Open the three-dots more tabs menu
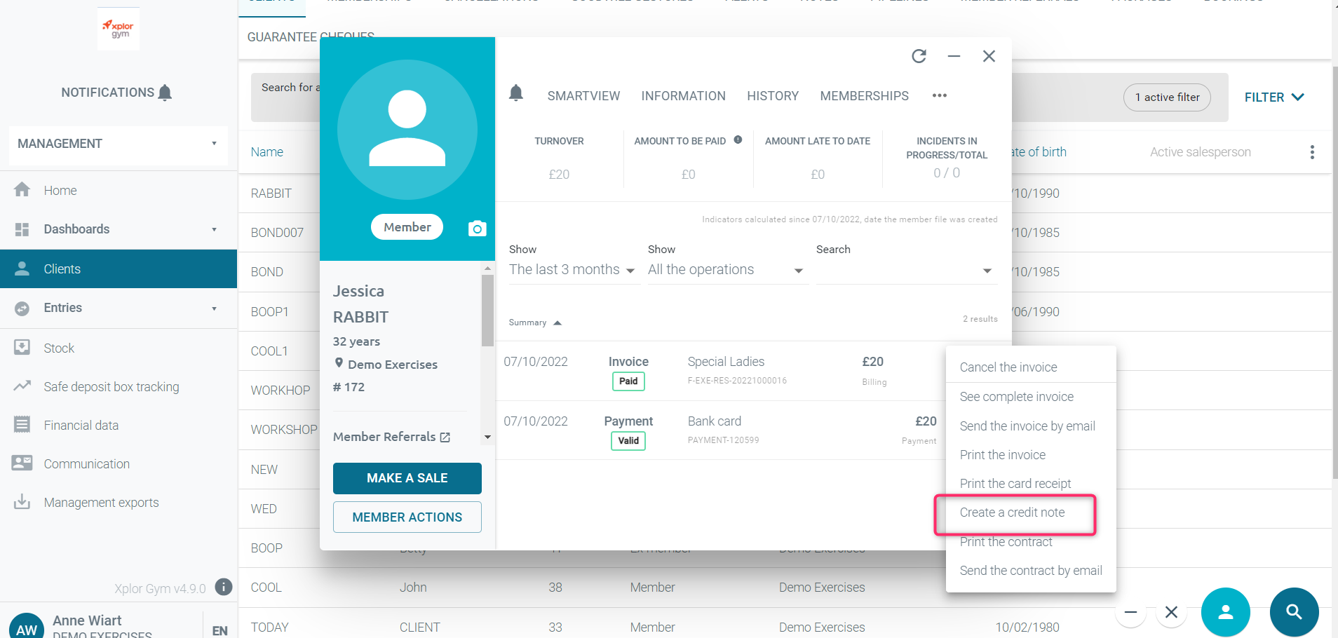The width and height of the screenshot is (1338, 638). point(939,95)
